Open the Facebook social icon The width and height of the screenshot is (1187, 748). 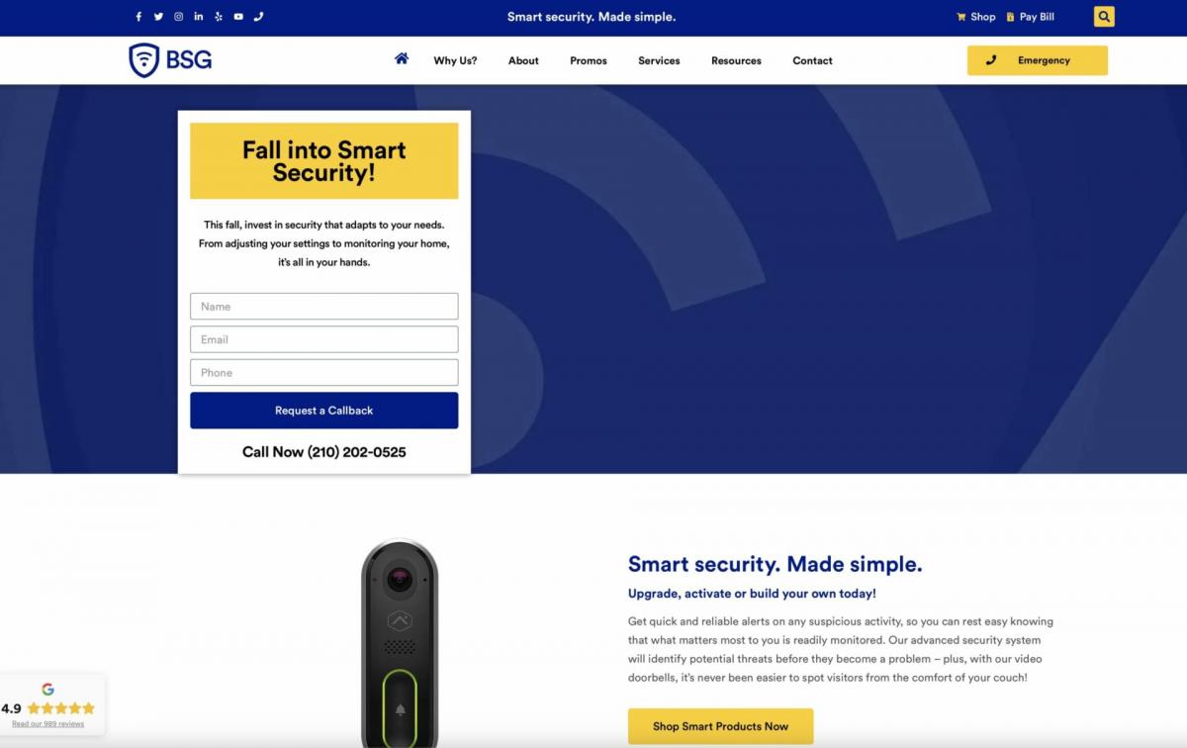point(138,17)
